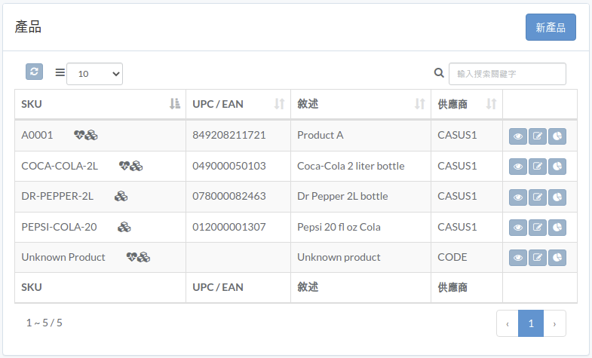The image size is (592, 358).
Task: Click UPC value 049000050103
Action: 229,166
